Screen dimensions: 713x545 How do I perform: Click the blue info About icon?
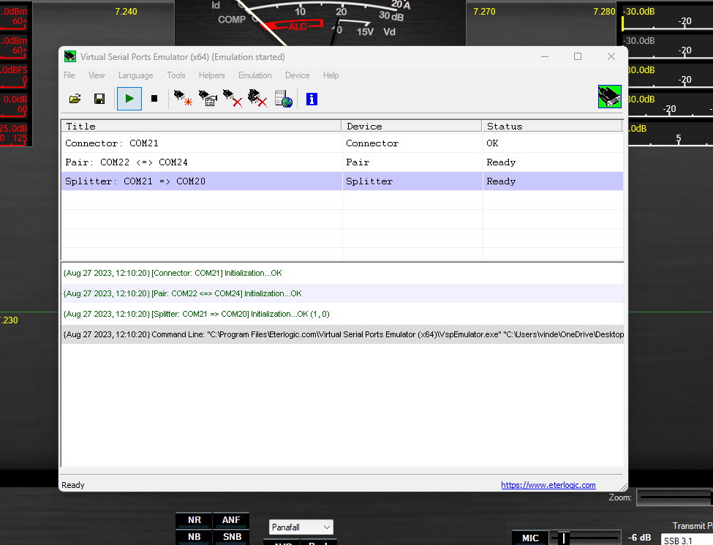point(312,99)
